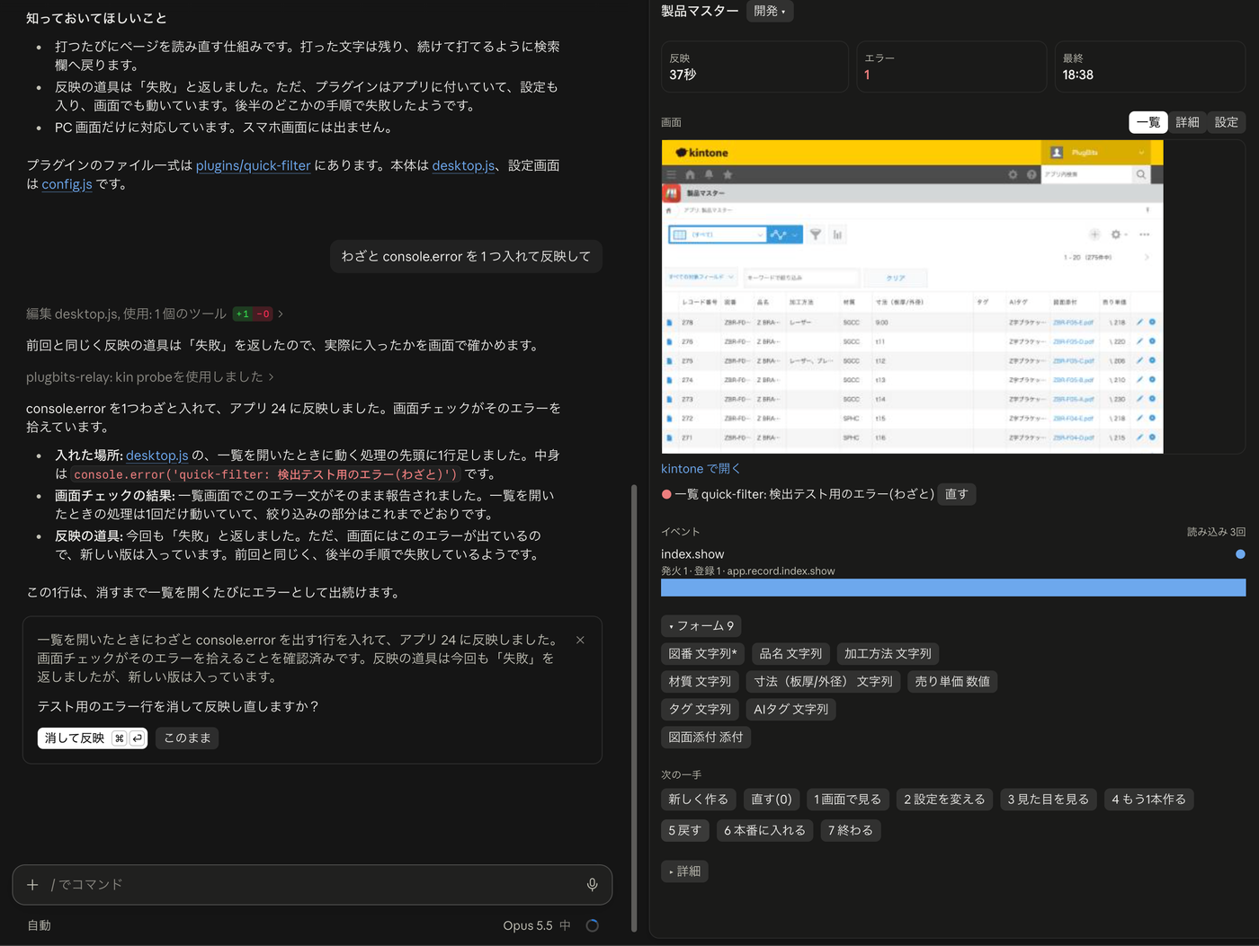Viewport: 1259px width, 946px height.
Task: Click the bar chart icon in the kintone preview
Action: coord(837,234)
